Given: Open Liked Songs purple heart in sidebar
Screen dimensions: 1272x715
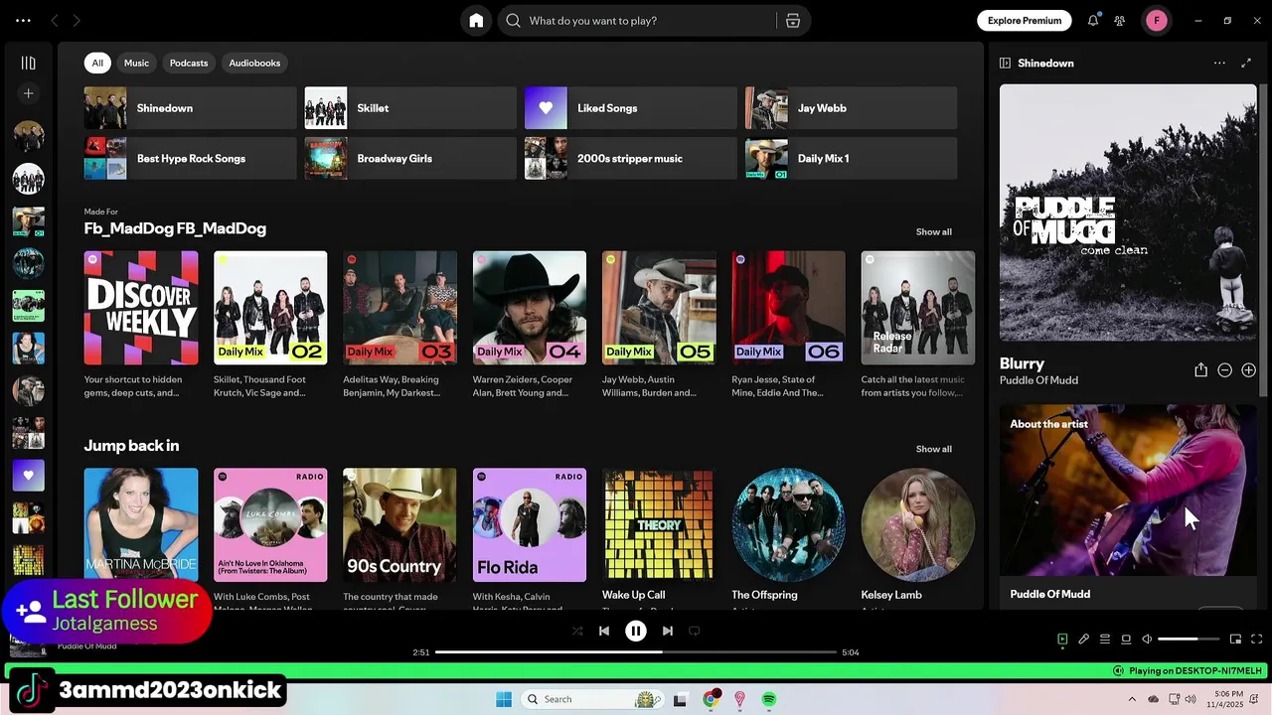Looking at the screenshot, I should (x=29, y=476).
